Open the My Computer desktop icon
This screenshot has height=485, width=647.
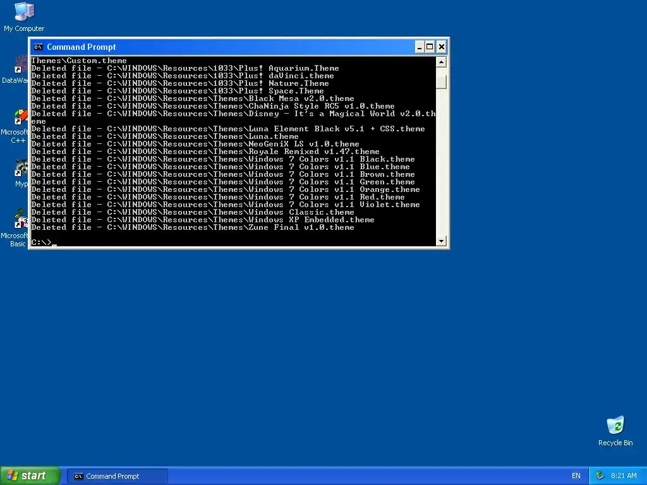(x=24, y=16)
